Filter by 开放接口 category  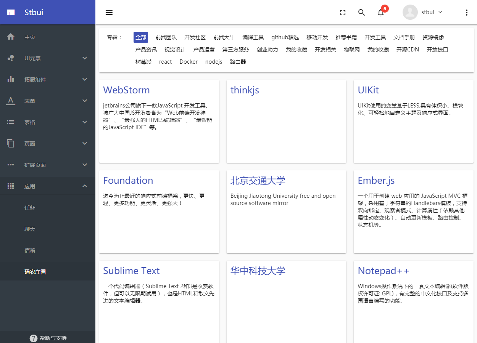(437, 50)
